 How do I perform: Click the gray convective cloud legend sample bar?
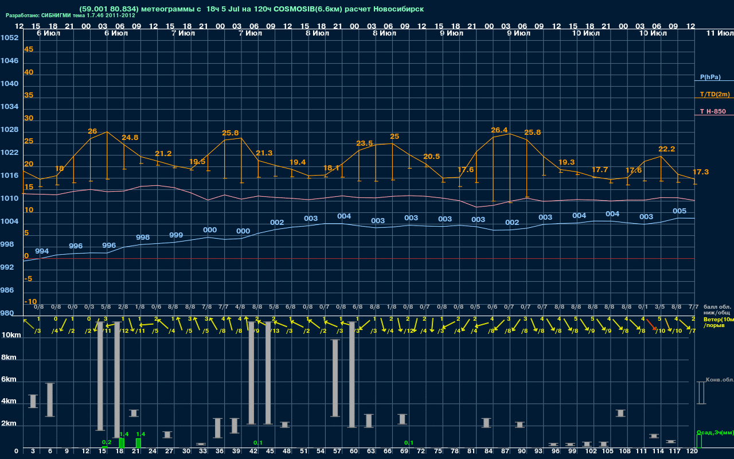[x=701, y=393]
